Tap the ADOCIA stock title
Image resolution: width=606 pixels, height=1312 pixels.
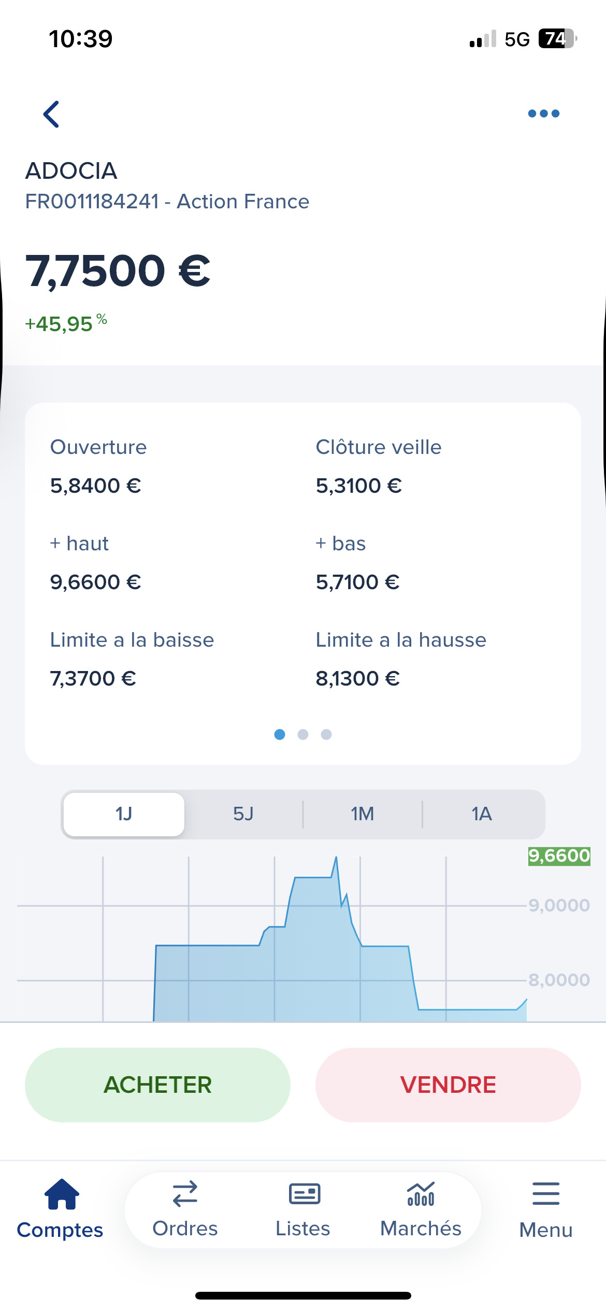click(71, 171)
